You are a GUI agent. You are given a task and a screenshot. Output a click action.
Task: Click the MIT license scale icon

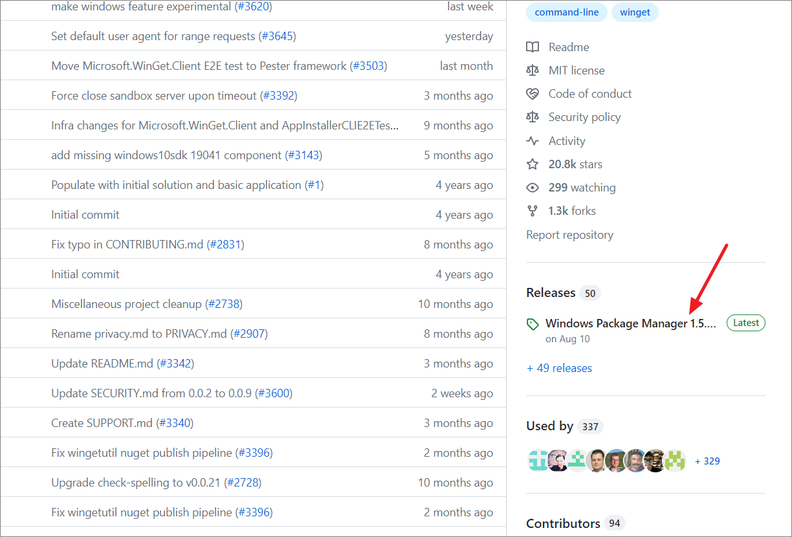pyautogui.click(x=533, y=71)
